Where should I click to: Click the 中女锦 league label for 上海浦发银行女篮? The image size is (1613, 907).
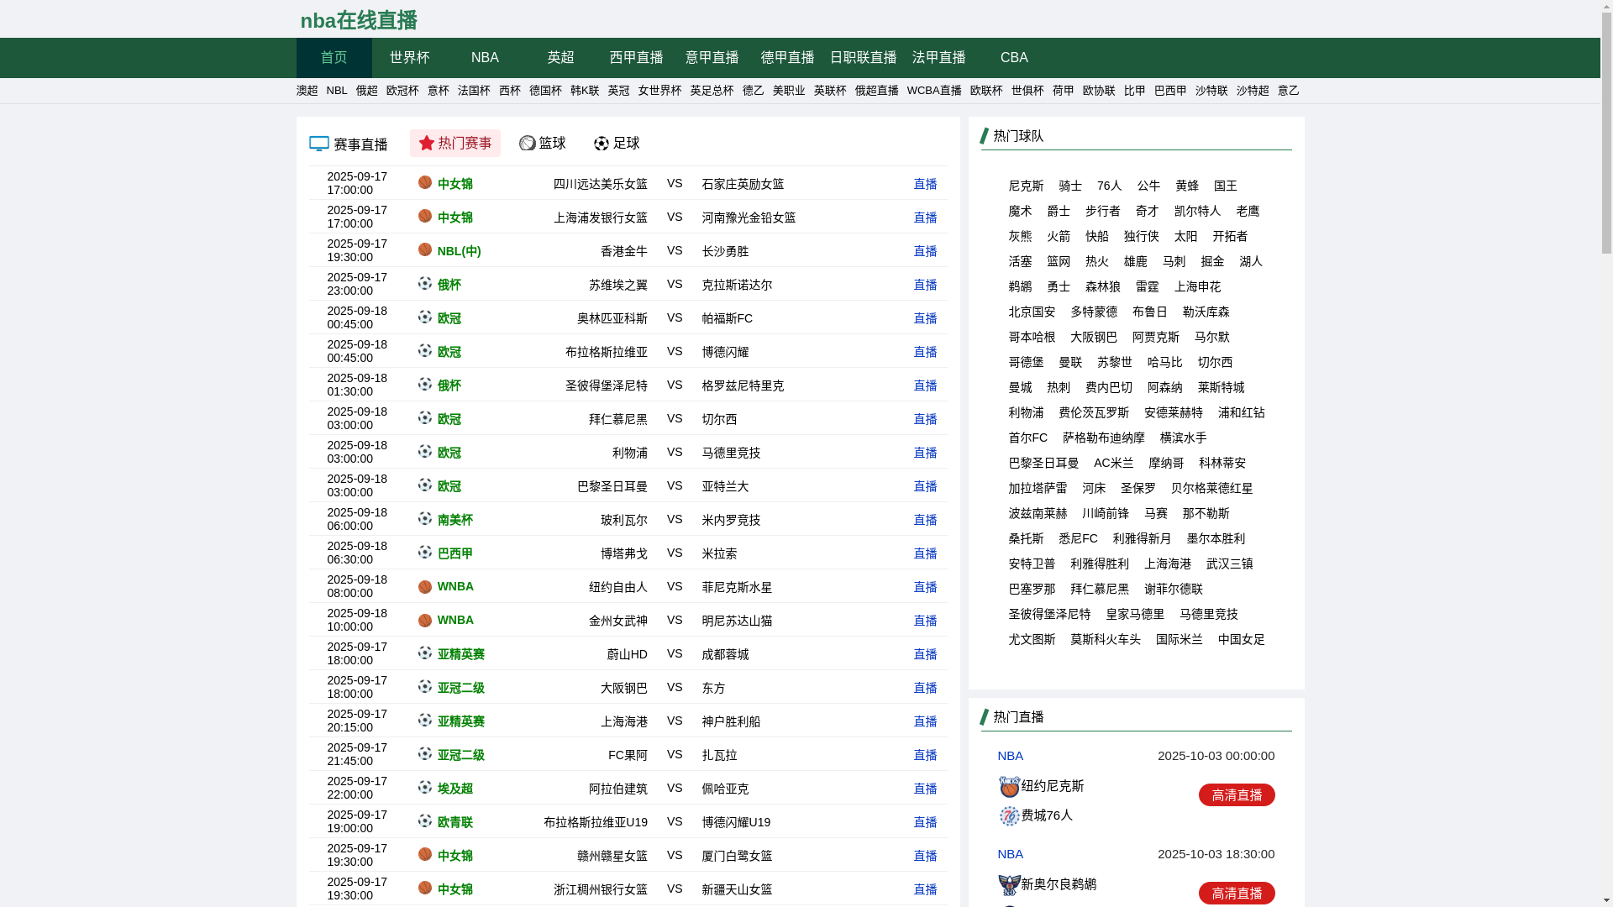coord(454,218)
